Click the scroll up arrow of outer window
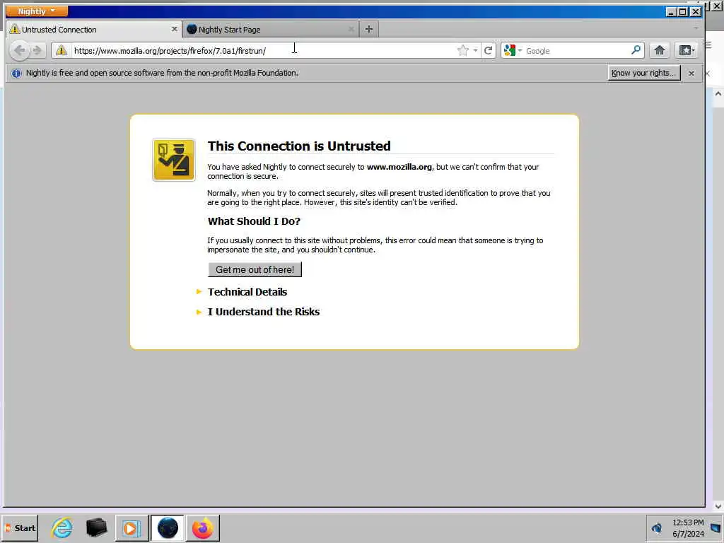 pos(718,93)
